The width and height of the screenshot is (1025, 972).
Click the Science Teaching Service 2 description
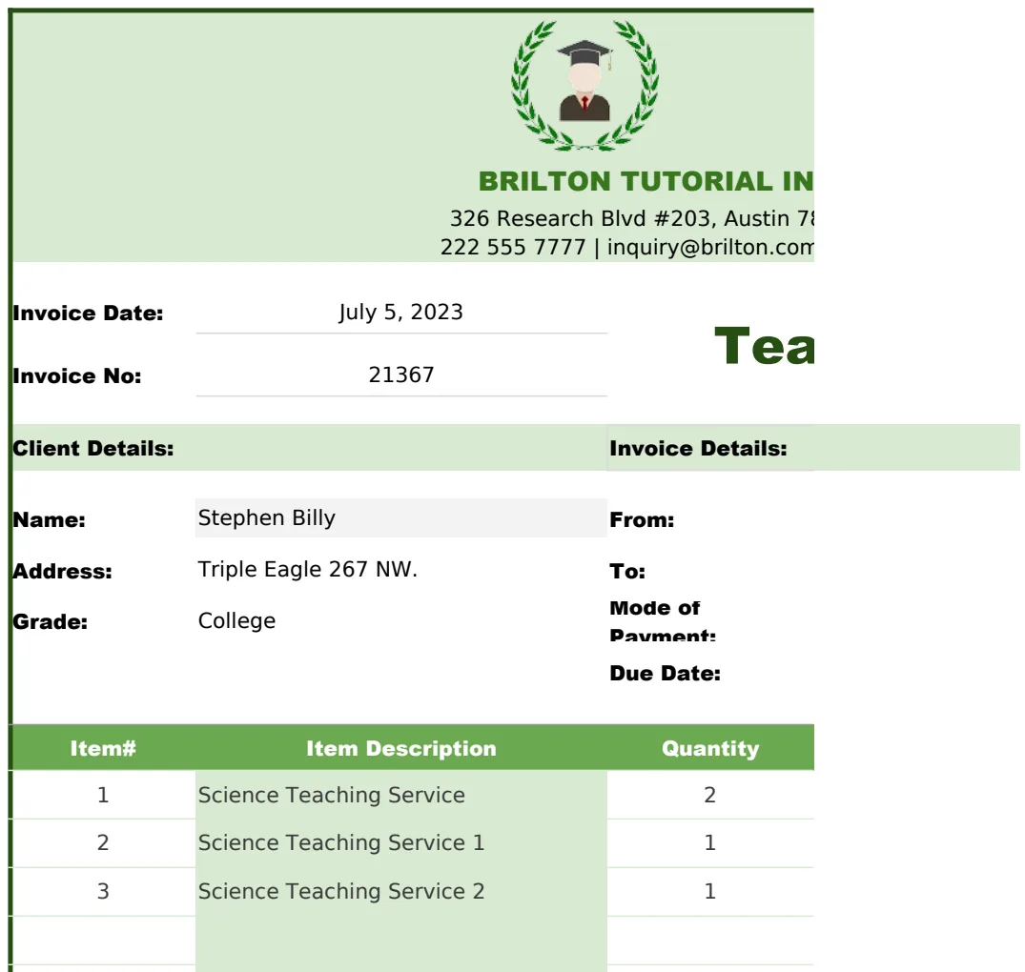click(400, 891)
